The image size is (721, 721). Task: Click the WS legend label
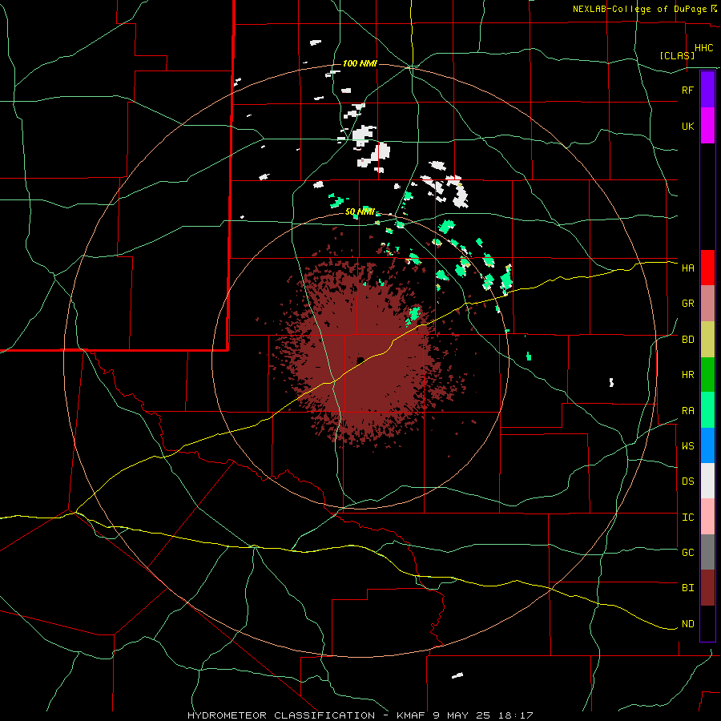(x=687, y=446)
